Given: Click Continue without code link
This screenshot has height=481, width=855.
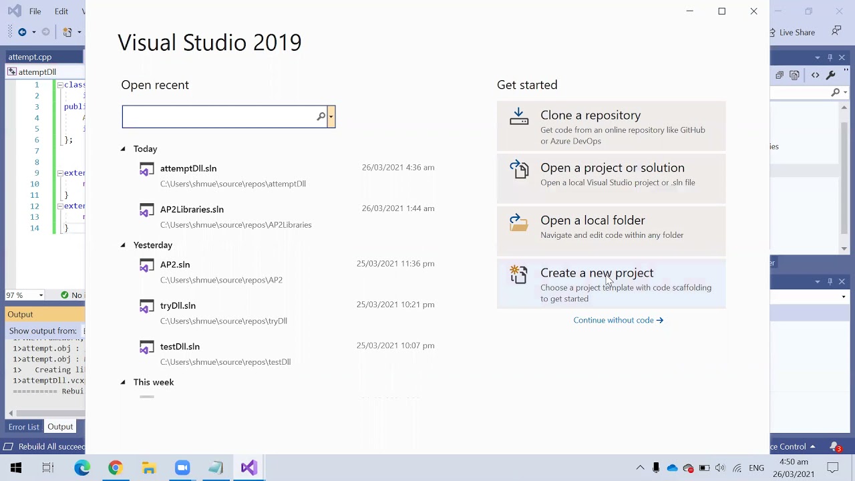Looking at the screenshot, I should tap(618, 320).
